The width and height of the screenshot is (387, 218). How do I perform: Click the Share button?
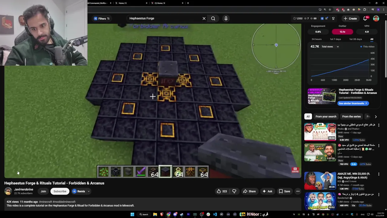249,191
